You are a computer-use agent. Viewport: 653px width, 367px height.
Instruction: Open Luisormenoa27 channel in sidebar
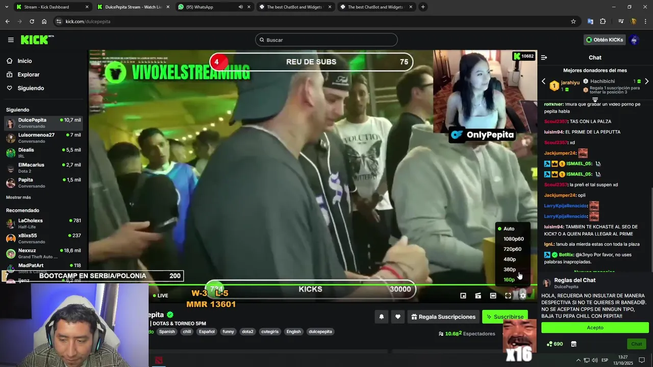coord(43,138)
